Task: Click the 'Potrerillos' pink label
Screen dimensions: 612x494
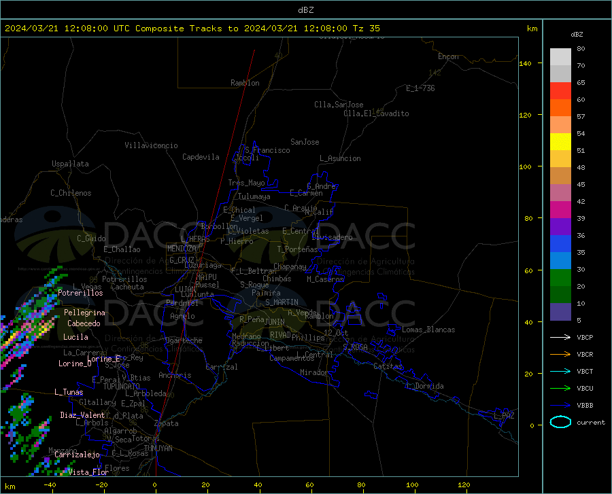Action: tap(80, 293)
